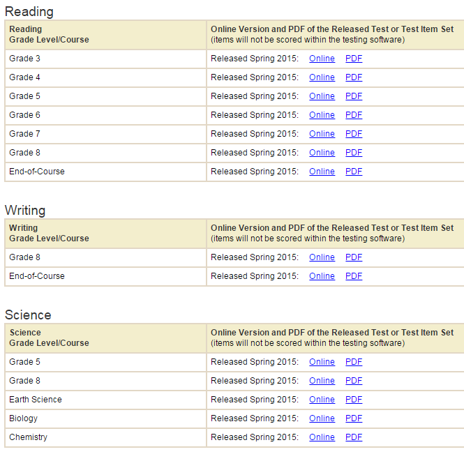464x461 pixels.
Task: Click the Chemistry row label
Action: (x=28, y=437)
